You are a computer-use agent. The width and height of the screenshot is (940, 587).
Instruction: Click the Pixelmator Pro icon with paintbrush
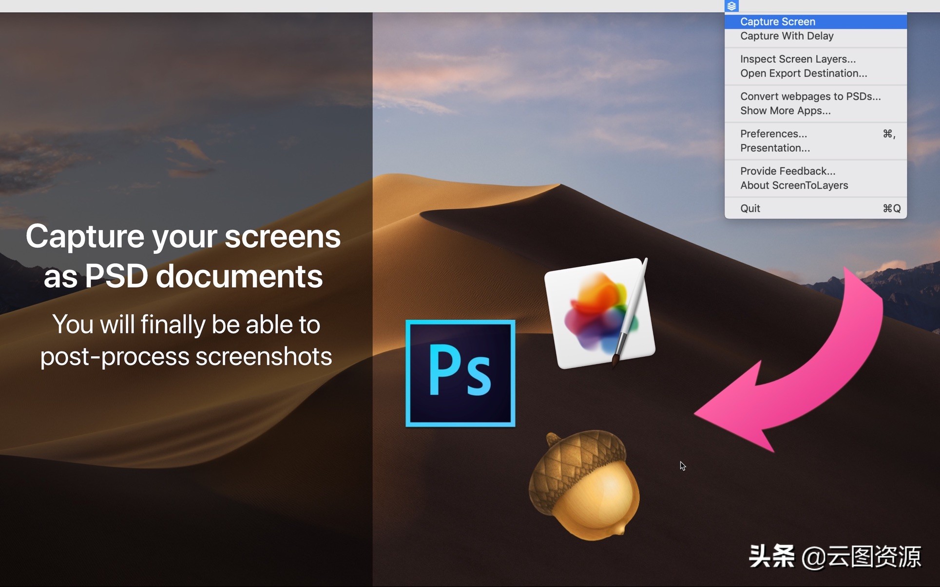pyautogui.click(x=600, y=313)
